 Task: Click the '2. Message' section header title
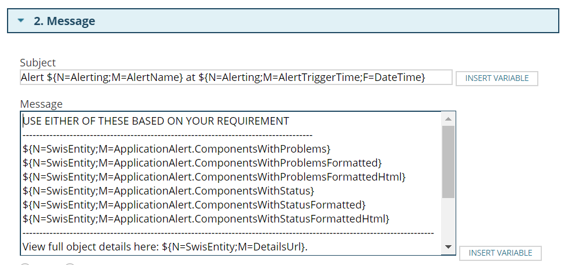tap(64, 21)
